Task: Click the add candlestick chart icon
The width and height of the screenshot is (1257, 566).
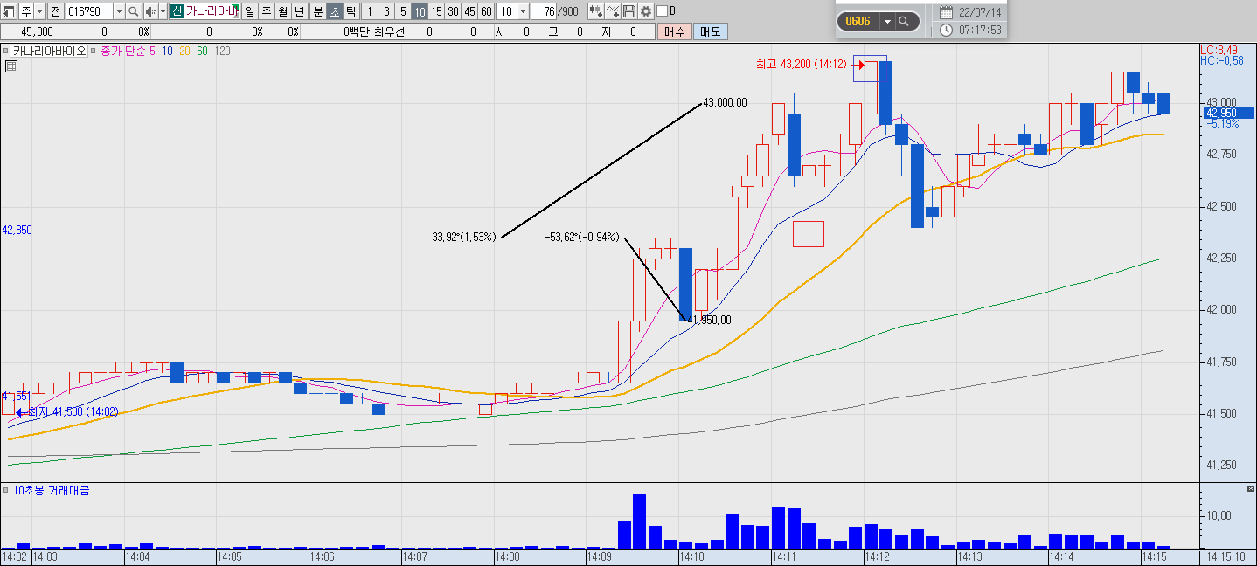Action: click(x=595, y=11)
